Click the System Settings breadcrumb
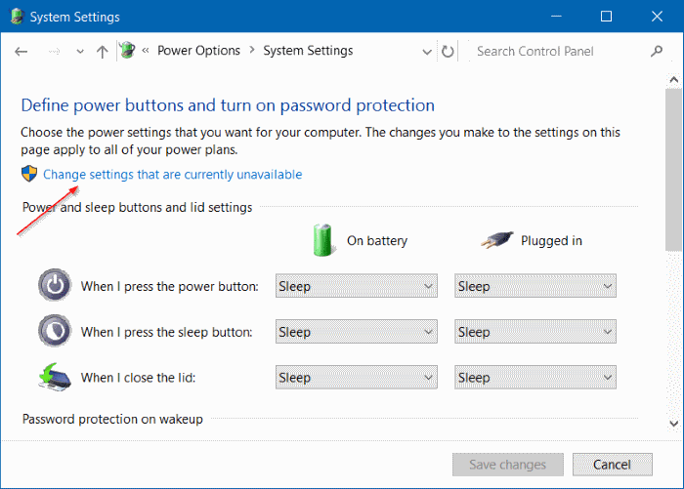This screenshot has width=684, height=489. click(308, 51)
